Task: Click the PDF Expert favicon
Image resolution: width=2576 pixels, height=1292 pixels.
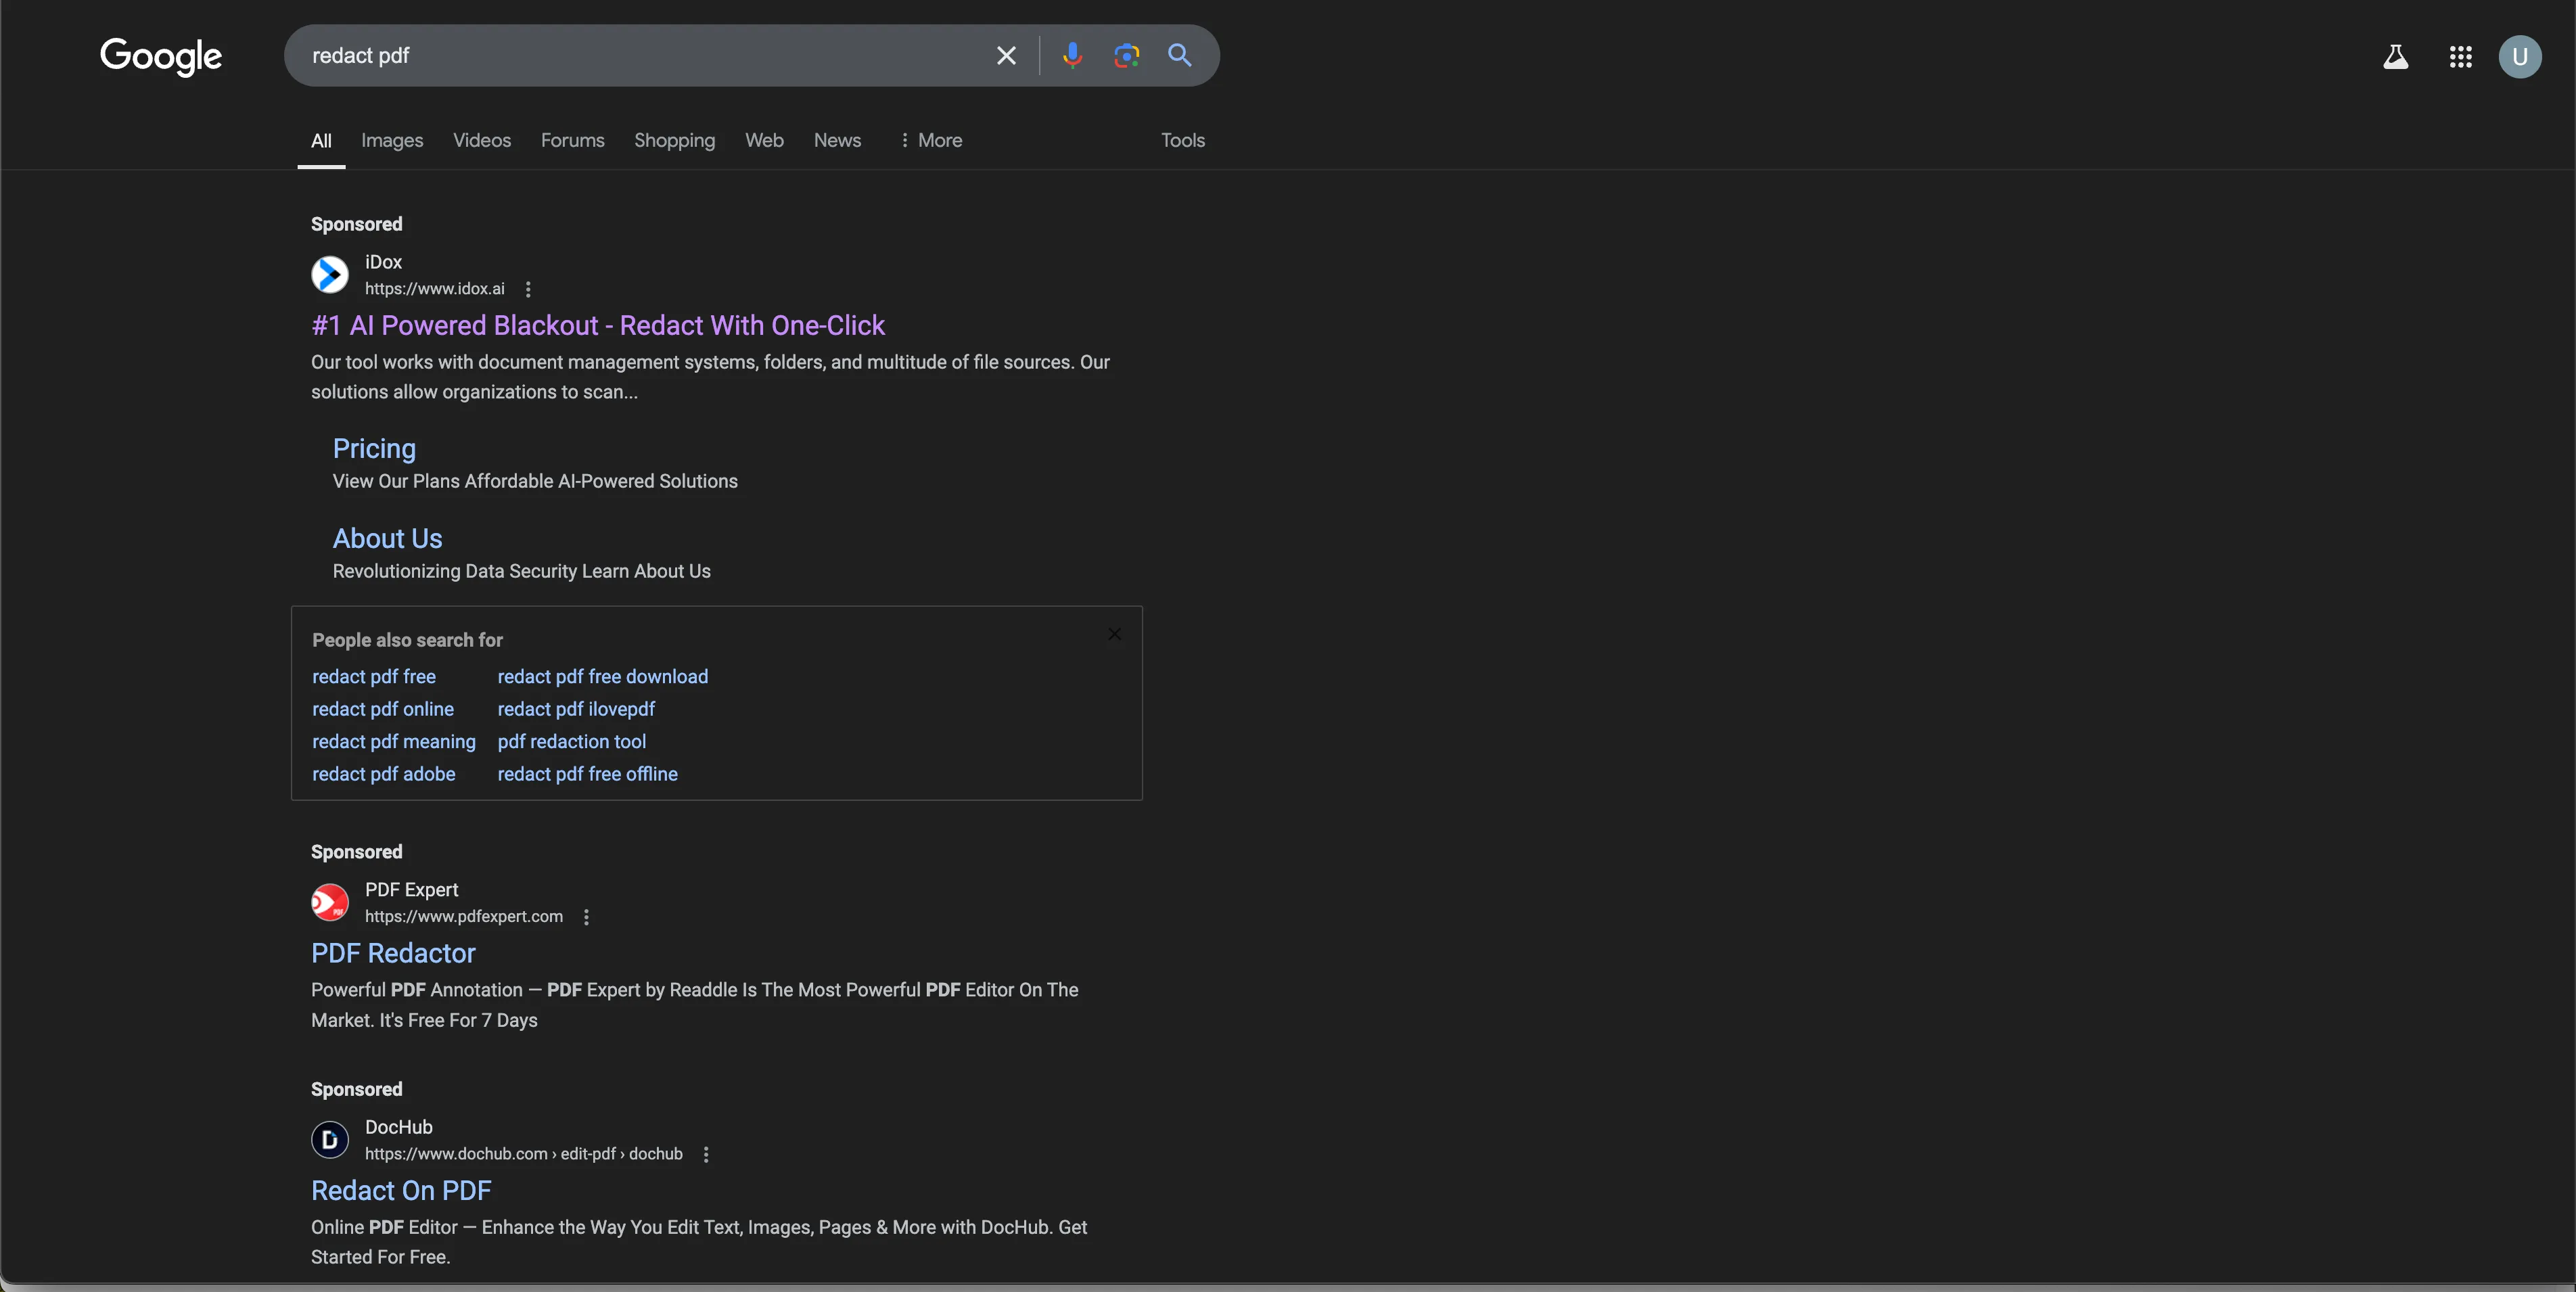Action: tap(330, 903)
